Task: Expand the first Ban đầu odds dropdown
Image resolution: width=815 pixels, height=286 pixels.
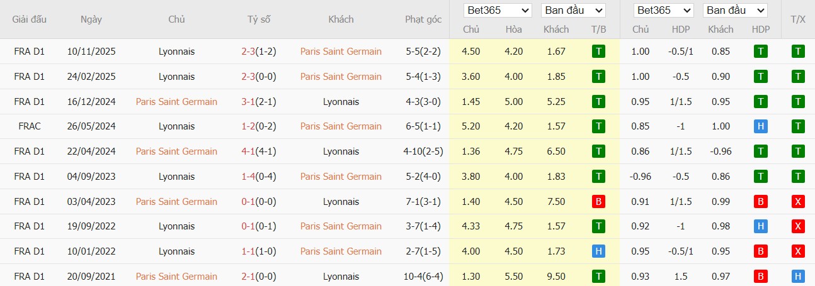Action: click(x=573, y=11)
